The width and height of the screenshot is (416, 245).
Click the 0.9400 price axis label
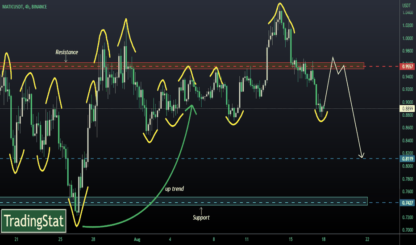tap(408, 77)
